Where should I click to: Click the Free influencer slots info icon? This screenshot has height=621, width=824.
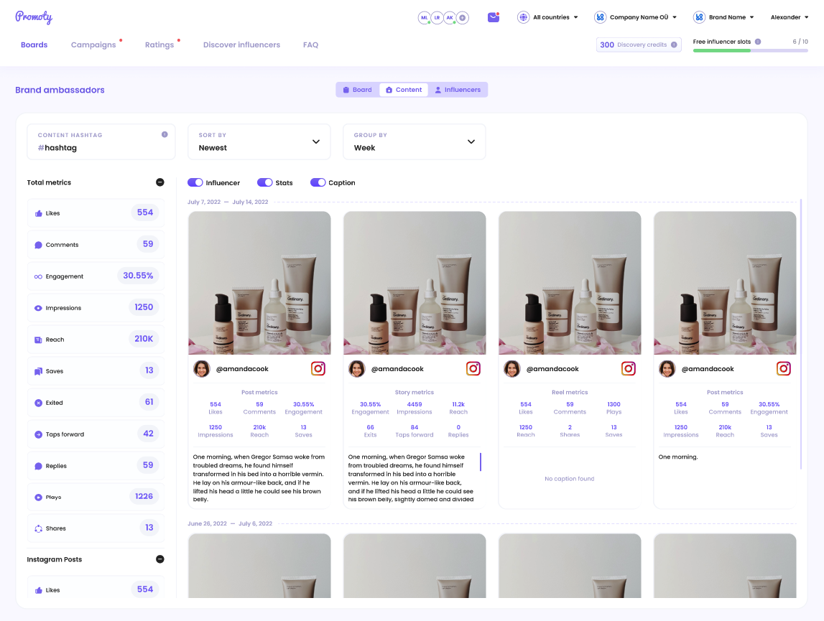point(758,42)
